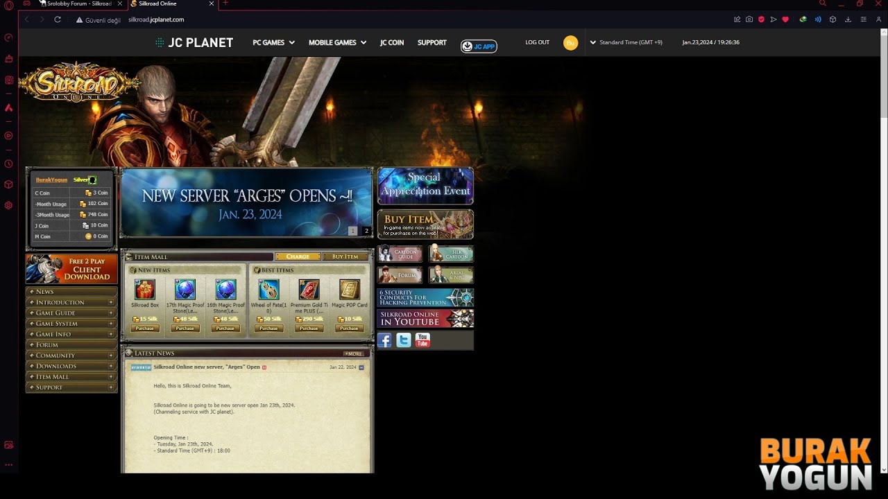888x499 pixels.
Task: Click Premium Gold Time PLUS icon
Action: point(309,290)
